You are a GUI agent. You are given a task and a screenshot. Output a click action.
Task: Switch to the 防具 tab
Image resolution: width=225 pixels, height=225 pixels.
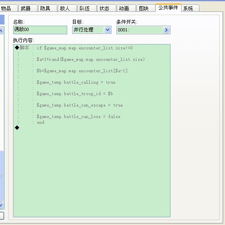48,8
